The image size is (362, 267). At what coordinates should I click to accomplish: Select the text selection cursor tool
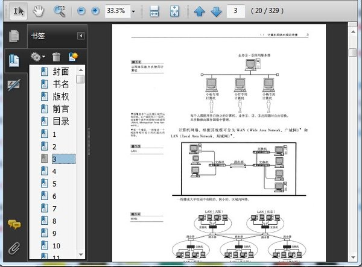[18, 10]
